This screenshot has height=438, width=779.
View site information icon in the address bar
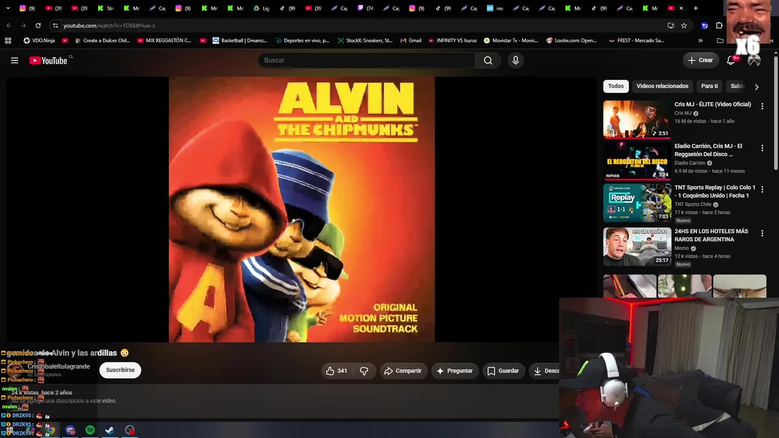55,26
